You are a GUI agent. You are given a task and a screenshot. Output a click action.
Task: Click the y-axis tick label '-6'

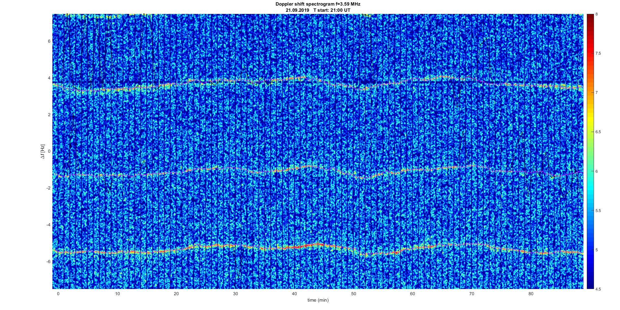48,261
